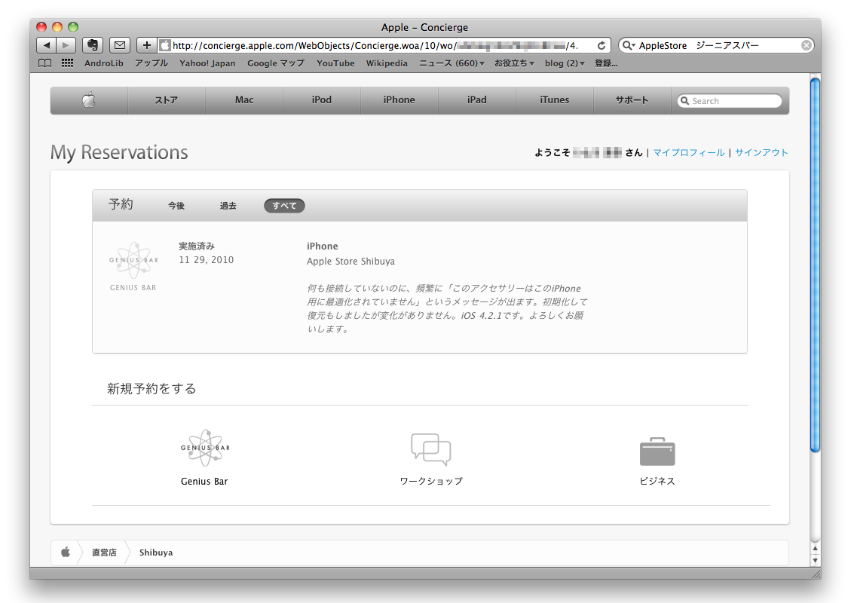
Task: Expand the お役立ち bookmark folder
Action: coord(514,63)
